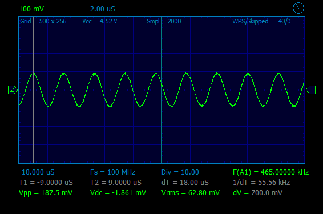
Task: Click the 100 mV vertical scale label
Action: (x=31, y=9)
